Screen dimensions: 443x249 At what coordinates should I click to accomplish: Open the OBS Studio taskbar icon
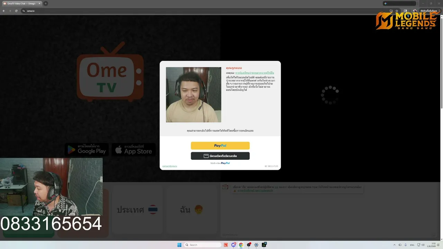tap(248, 245)
